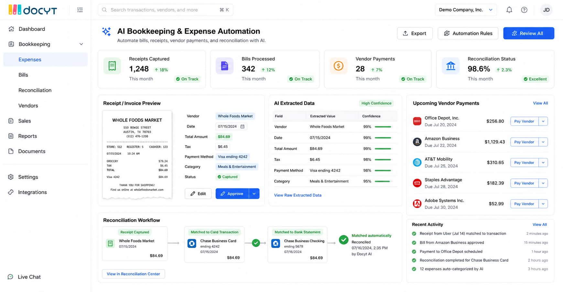Viewport: 563px width, 292px height.
Task: Open Documents in sidebar
Action: [x=31, y=151]
